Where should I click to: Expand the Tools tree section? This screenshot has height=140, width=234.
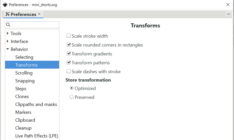8,33
